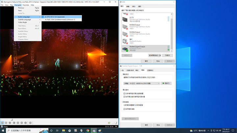Open the 48000 Hz default format dropdown
237x133 pixels.
click(142, 83)
